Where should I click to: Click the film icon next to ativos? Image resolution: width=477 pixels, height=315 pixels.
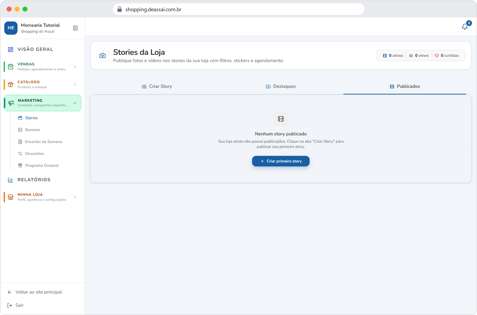(385, 56)
